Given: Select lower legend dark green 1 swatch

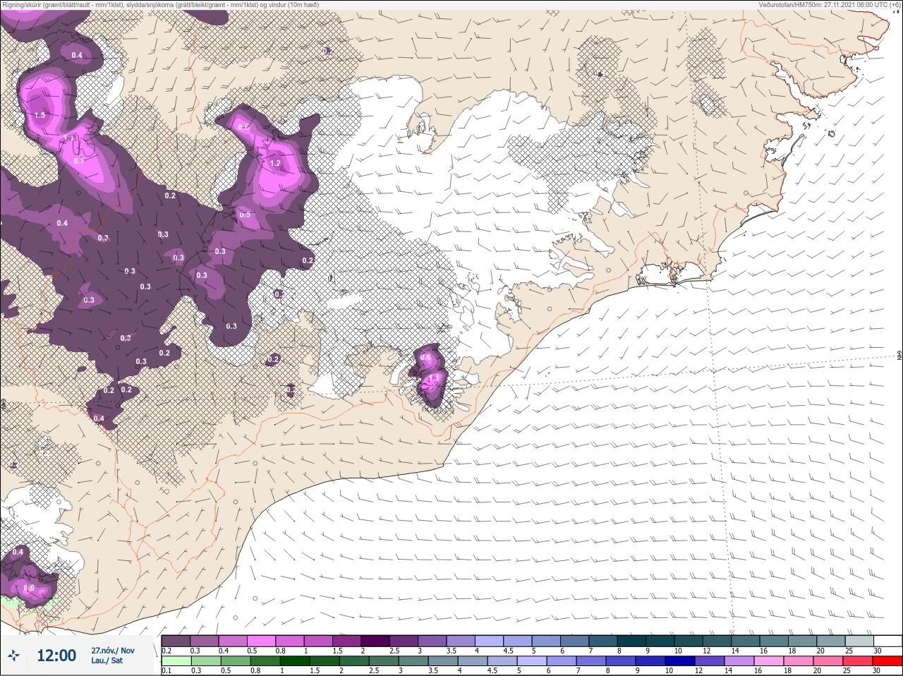Looking at the screenshot, I should [295, 660].
